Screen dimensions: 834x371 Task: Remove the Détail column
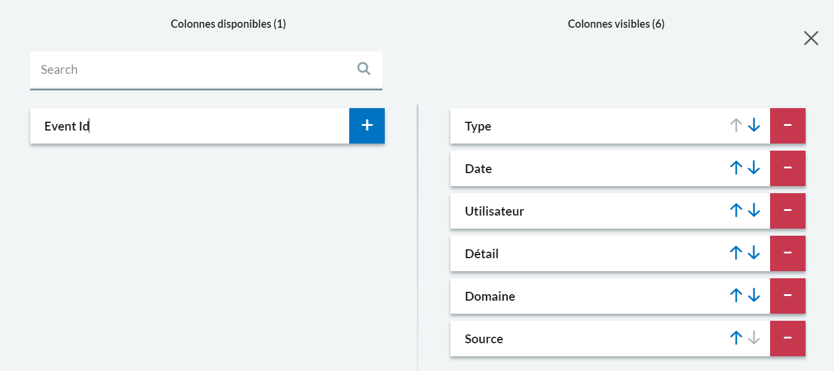pos(787,253)
